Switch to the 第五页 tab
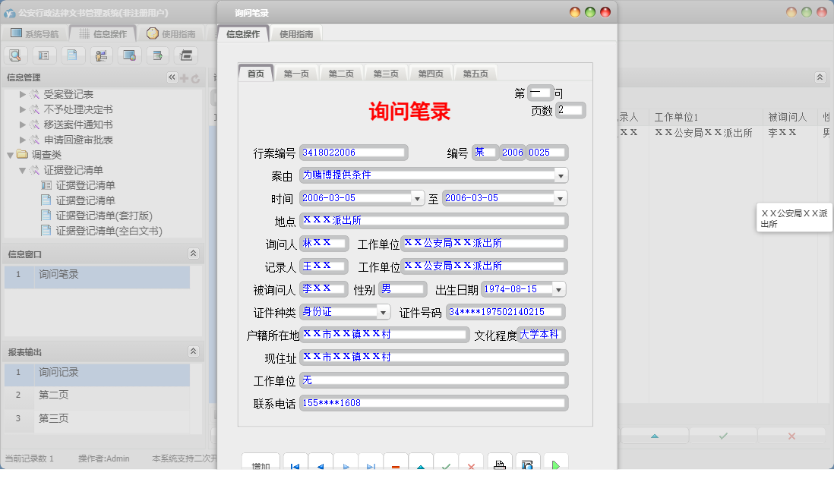 pyautogui.click(x=476, y=73)
